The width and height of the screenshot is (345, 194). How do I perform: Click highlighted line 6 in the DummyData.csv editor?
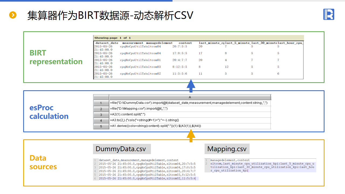(147, 178)
